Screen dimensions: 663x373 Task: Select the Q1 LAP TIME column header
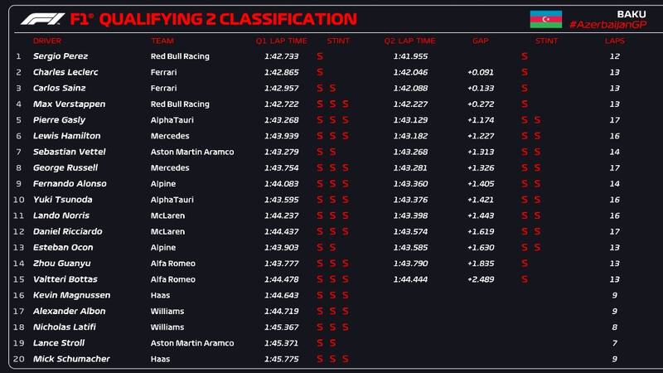(x=281, y=41)
